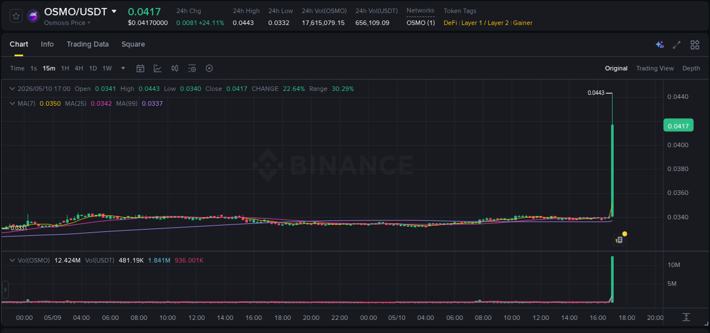Open the technical indicators chart icon
Viewport: 710px width, 333px height.
pyautogui.click(x=157, y=68)
